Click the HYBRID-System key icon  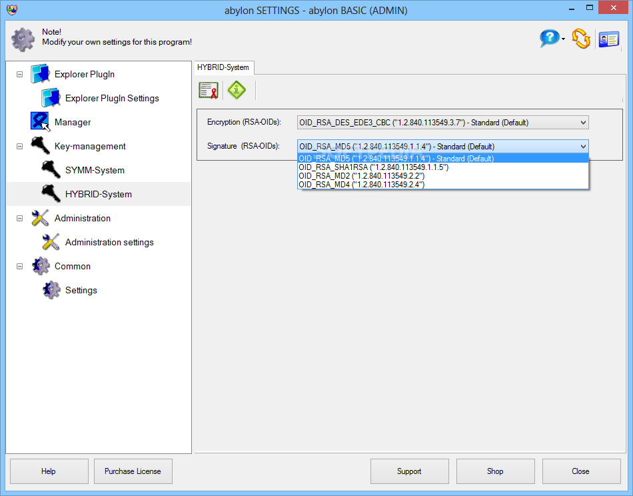[x=51, y=194]
